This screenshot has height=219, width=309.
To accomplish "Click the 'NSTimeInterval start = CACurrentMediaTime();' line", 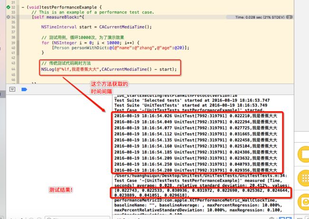I will pos(97,27).
